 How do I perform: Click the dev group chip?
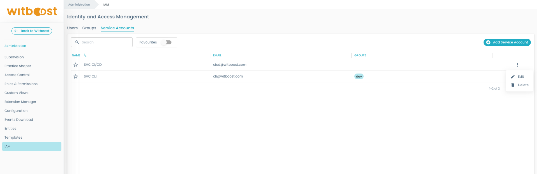(x=359, y=77)
